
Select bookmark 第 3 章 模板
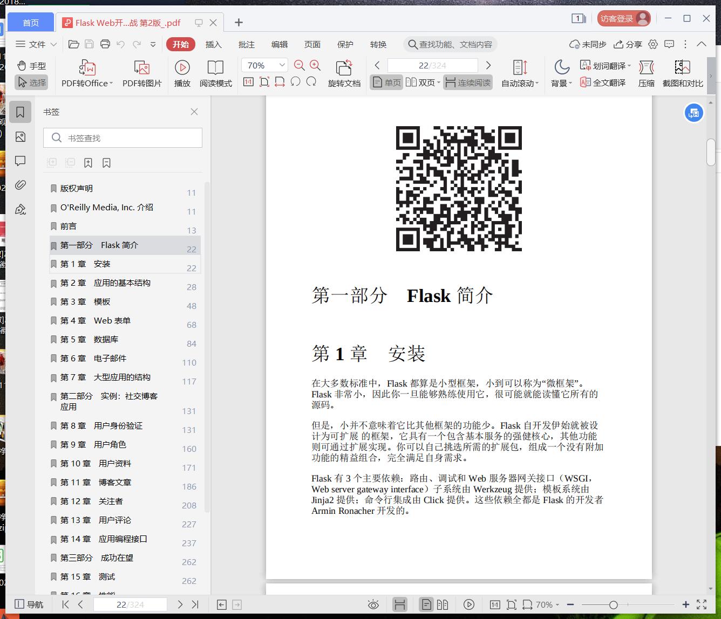click(x=125, y=302)
